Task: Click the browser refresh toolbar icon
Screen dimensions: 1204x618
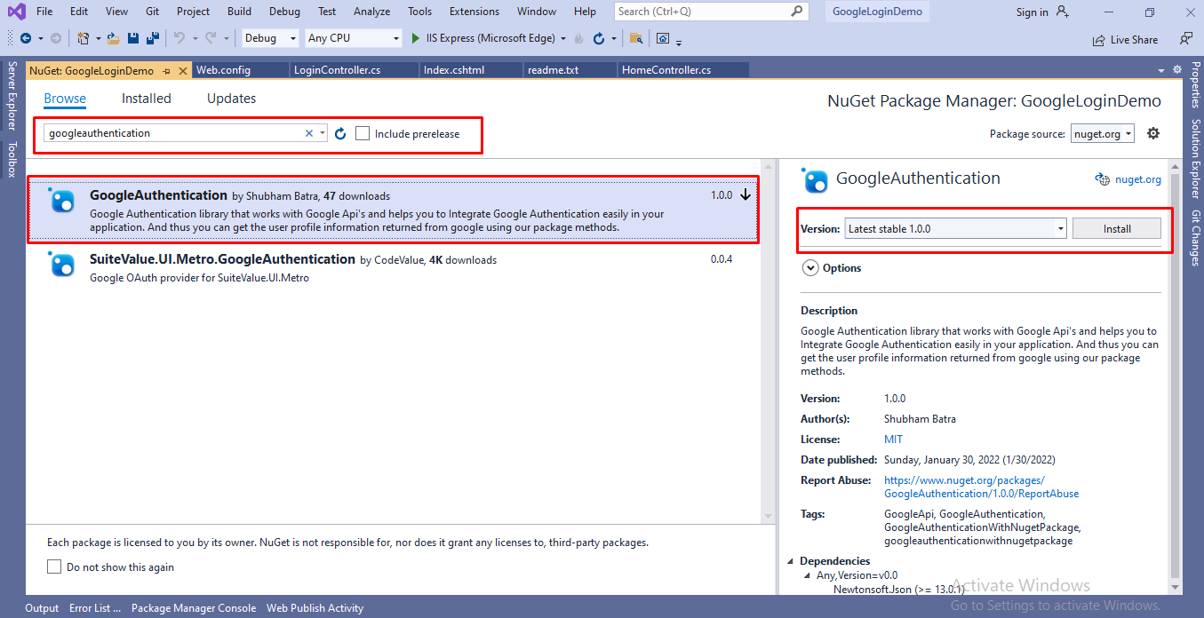Action: click(599, 38)
